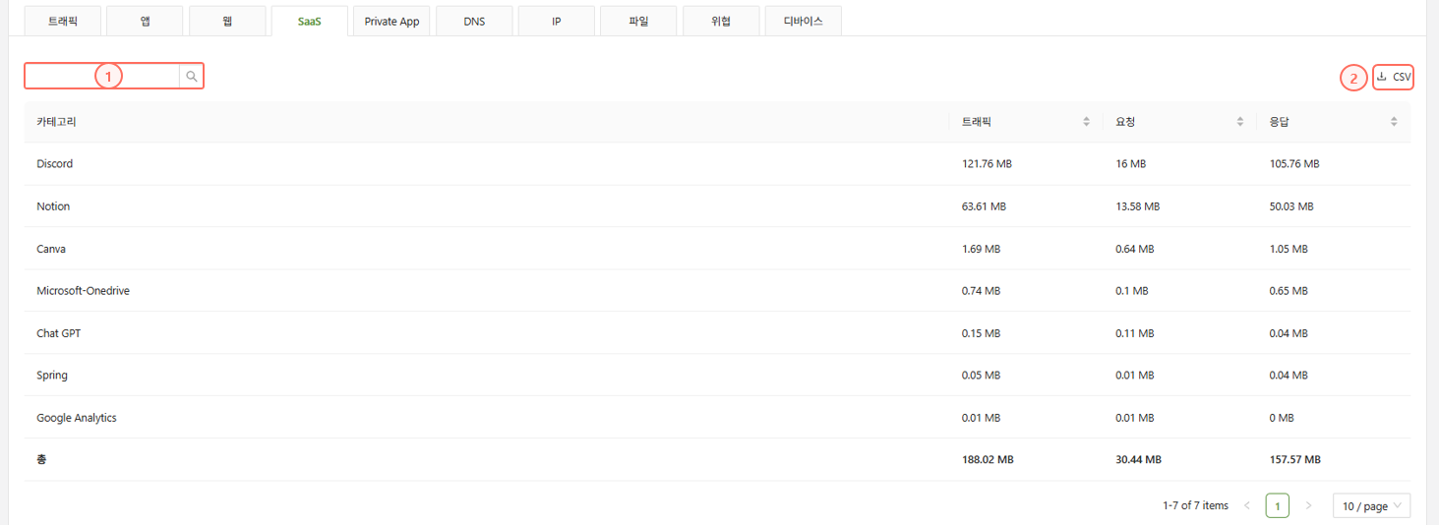The height and width of the screenshot is (525, 1439).
Task: Open the Private App tab
Action: click(391, 21)
